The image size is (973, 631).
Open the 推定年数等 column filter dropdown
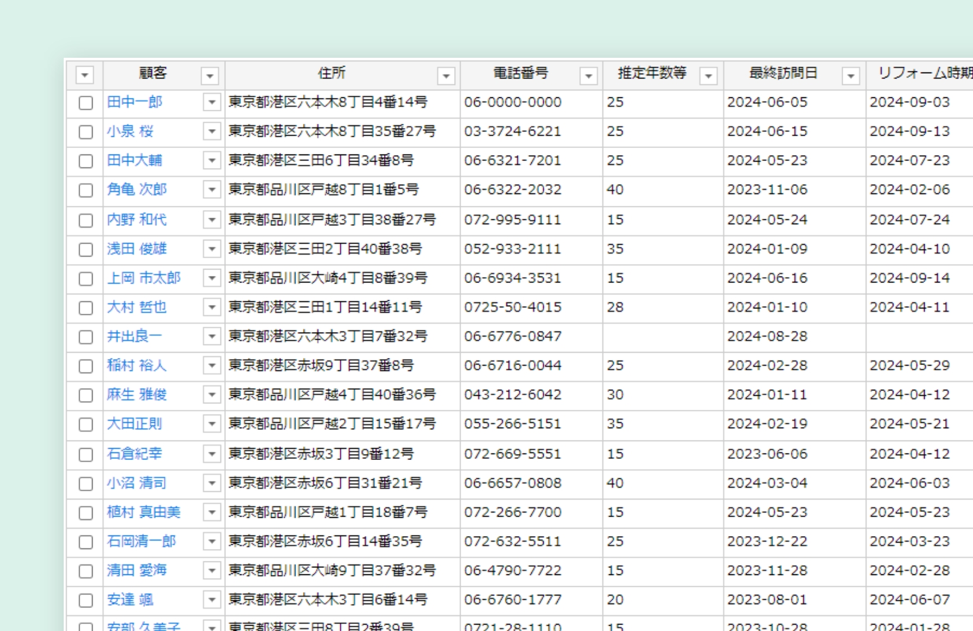(708, 75)
